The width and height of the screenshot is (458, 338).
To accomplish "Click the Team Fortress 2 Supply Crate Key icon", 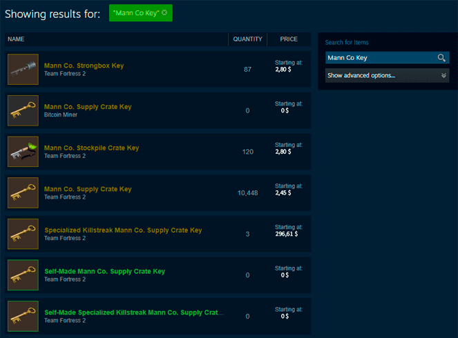I will click(x=23, y=192).
